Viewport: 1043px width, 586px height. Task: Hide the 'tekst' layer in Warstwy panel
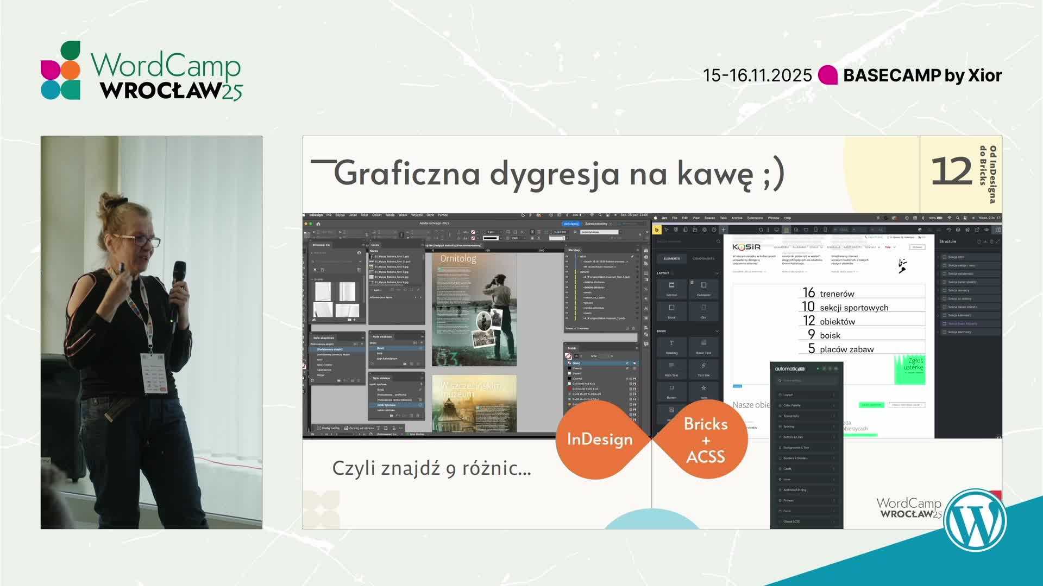click(x=567, y=256)
